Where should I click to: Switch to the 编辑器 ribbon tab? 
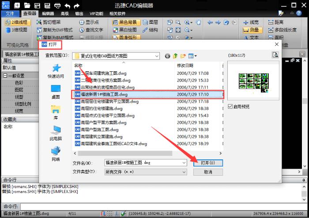coord(48,14)
